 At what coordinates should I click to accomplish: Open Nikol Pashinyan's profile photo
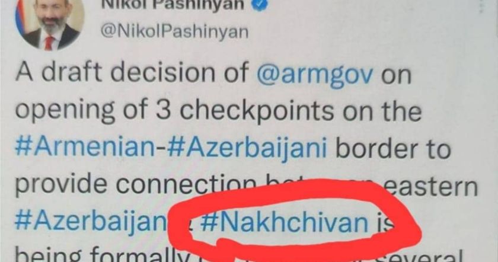click(50, 24)
